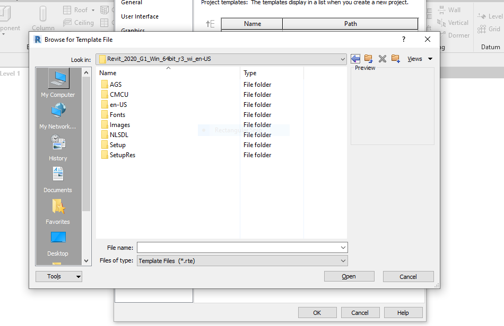Image resolution: width=504 pixels, height=326 pixels.
Task: Select the en-US folder
Action: point(114,105)
